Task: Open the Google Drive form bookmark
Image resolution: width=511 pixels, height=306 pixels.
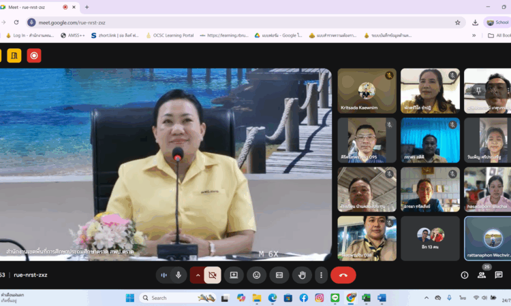Action: click(x=278, y=35)
